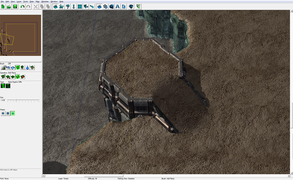The width and height of the screenshot is (293, 180).
Task: Set brush shape to circle
Action: (3, 113)
